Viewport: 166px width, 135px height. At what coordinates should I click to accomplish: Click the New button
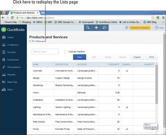coord(80,57)
